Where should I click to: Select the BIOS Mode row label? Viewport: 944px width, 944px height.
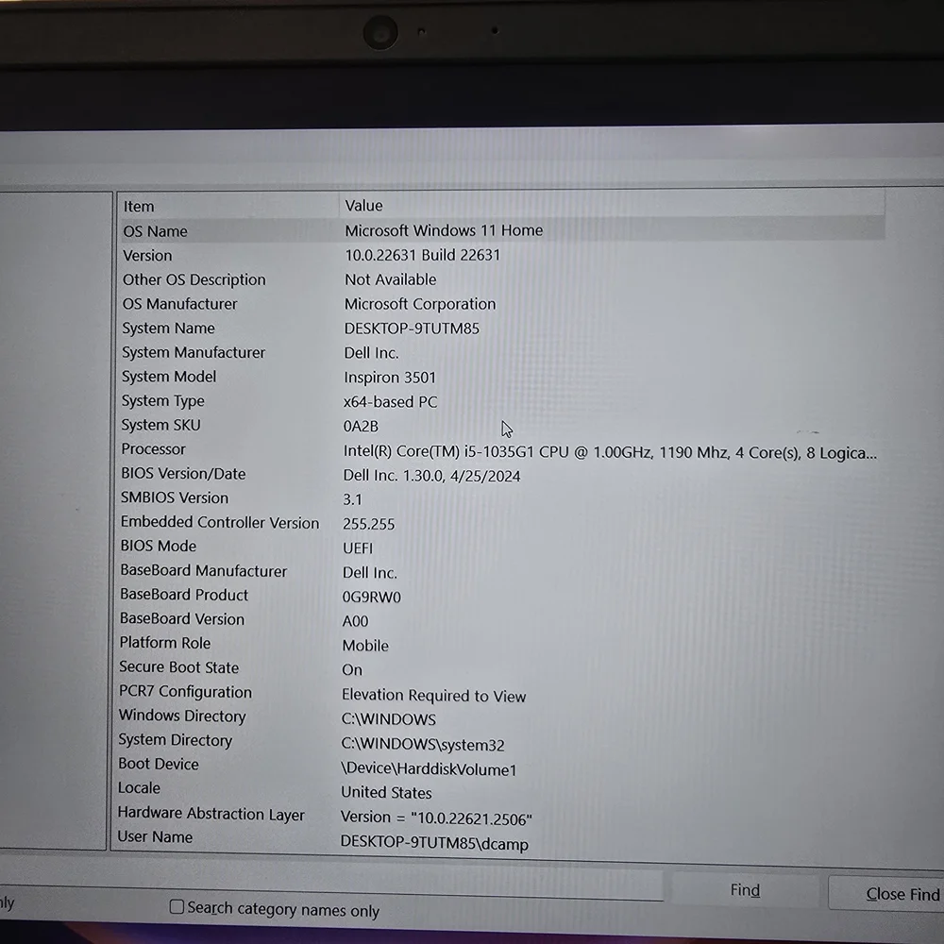point(158,546)
